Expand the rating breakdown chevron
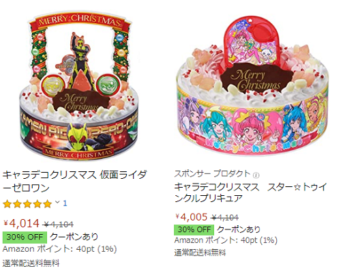341x273 pixels. (x=57, y=202)
